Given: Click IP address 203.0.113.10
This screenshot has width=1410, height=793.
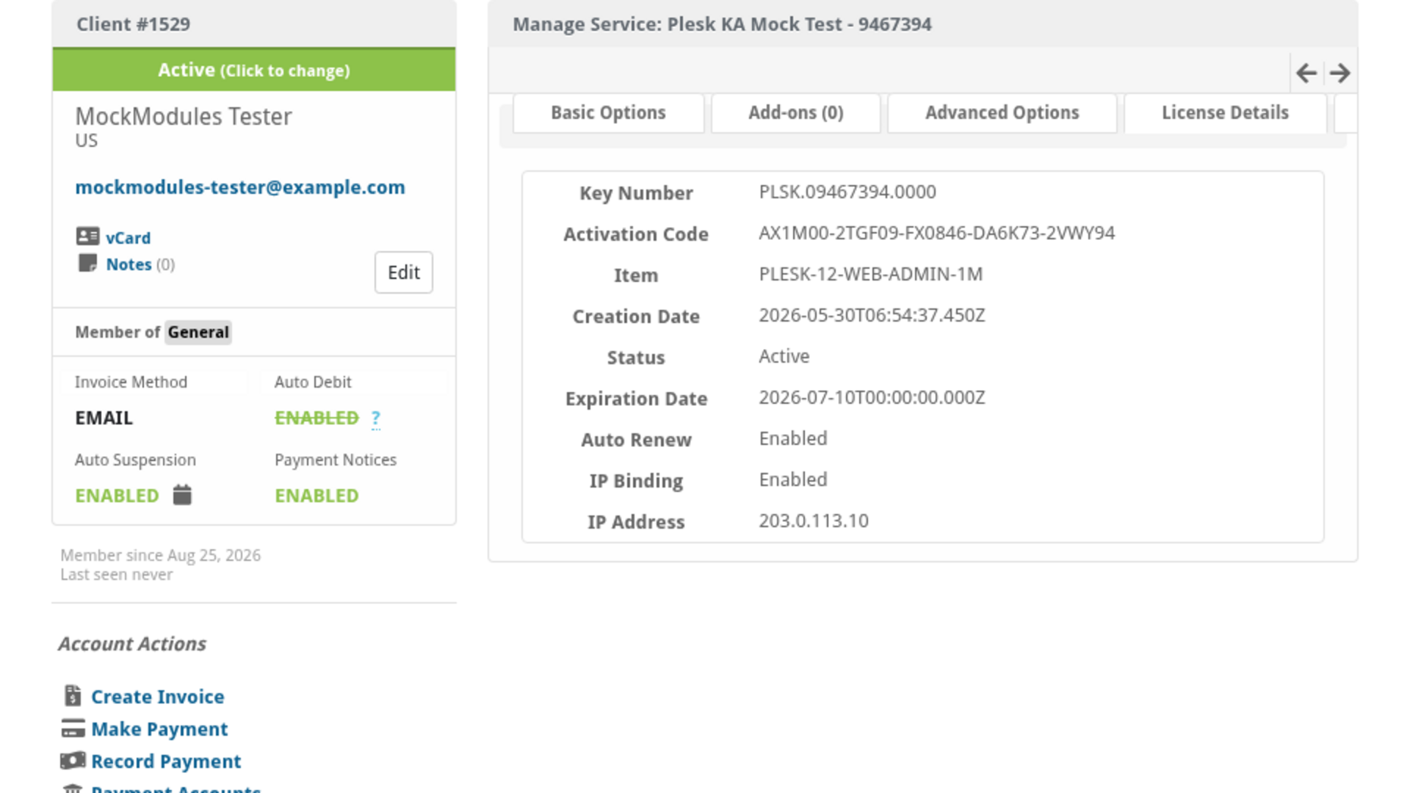Looking at the screenshot, I should pos(814,521).
